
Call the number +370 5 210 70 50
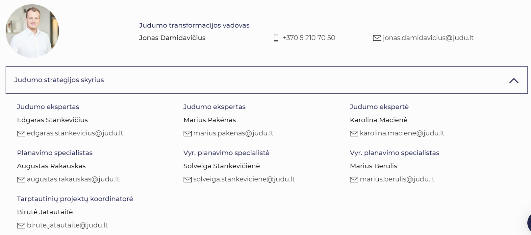[309, 38]
